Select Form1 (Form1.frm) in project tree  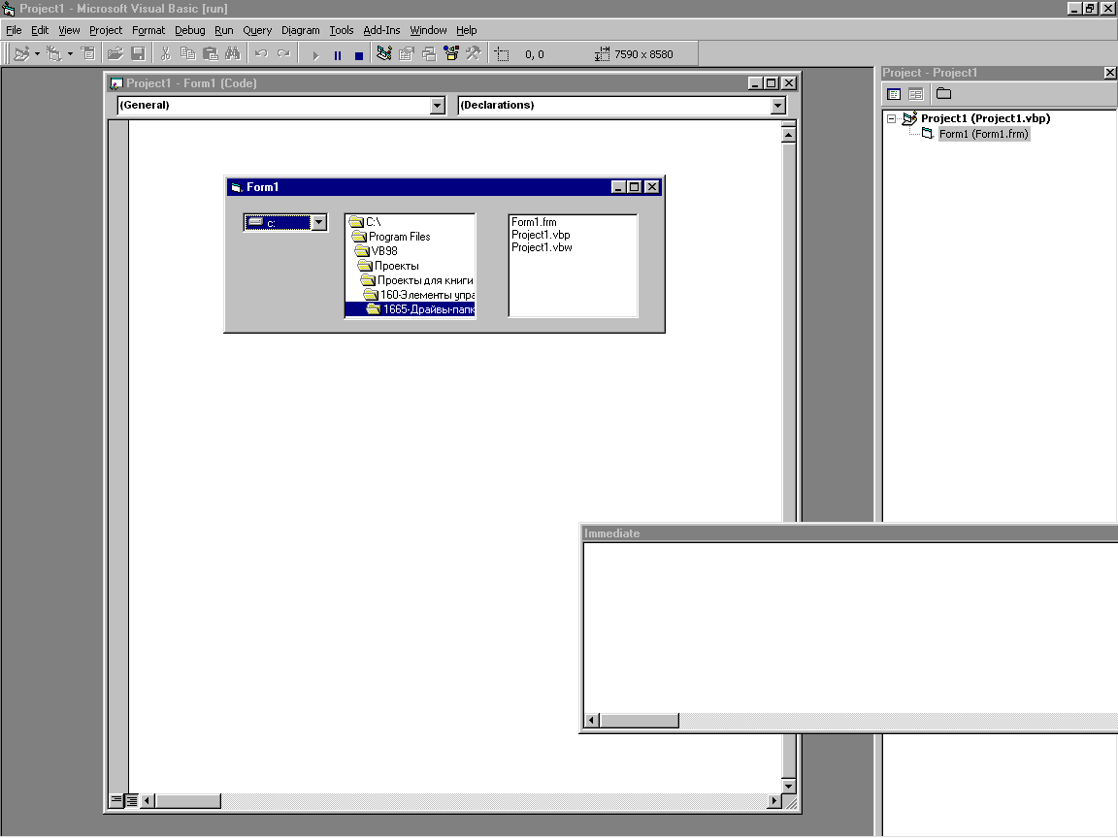click(983, 134)
